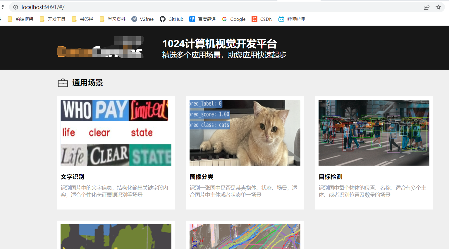Click the site information icon in address bar
The image size is (449, 249).
[x=16, y=7]
